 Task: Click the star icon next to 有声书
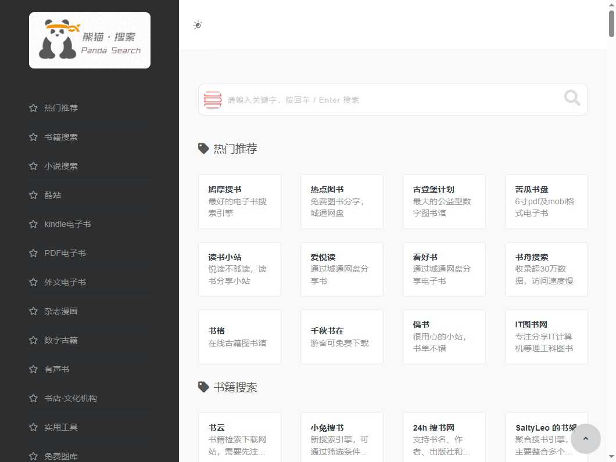(x=33, y=369)
